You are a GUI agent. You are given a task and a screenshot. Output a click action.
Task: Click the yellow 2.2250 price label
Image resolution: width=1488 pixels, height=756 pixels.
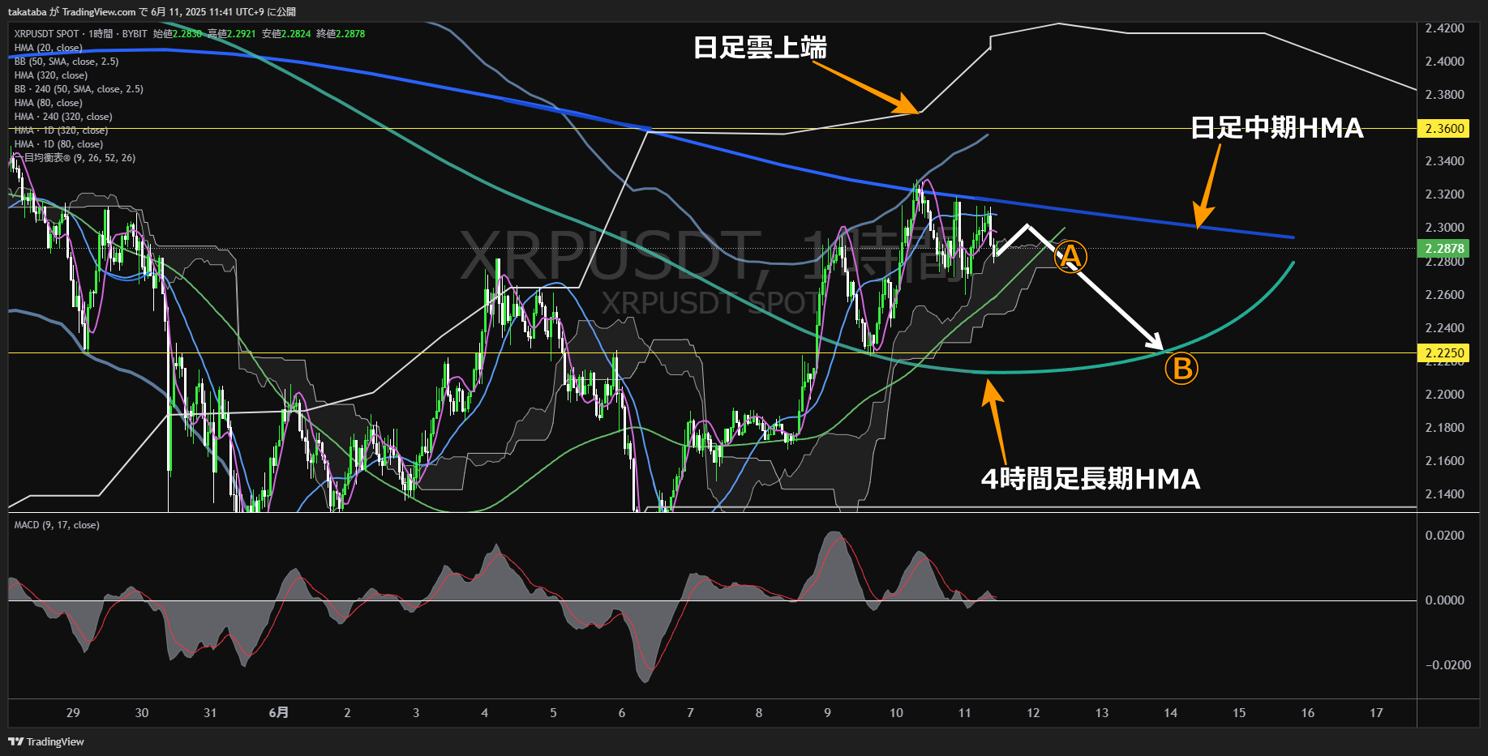coord(1444,352)
